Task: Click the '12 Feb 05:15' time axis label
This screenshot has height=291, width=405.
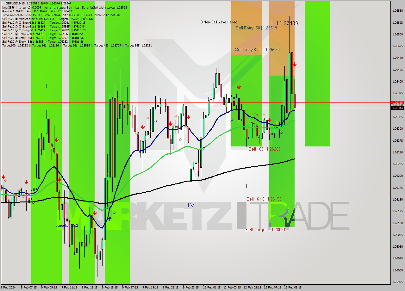Action: [x=252, y=288]
